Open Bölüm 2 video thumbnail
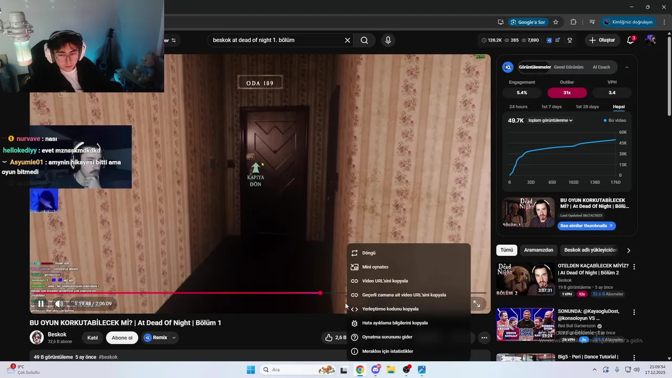Viewport: 672px width, 378px height. coord(526,279)
